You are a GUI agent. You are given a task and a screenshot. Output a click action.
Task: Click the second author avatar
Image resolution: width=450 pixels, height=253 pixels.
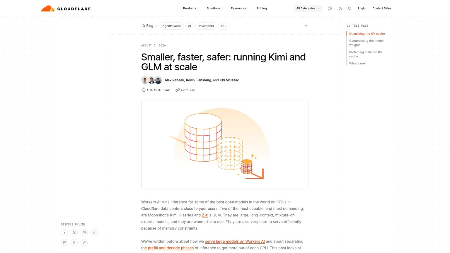(151, 80)
